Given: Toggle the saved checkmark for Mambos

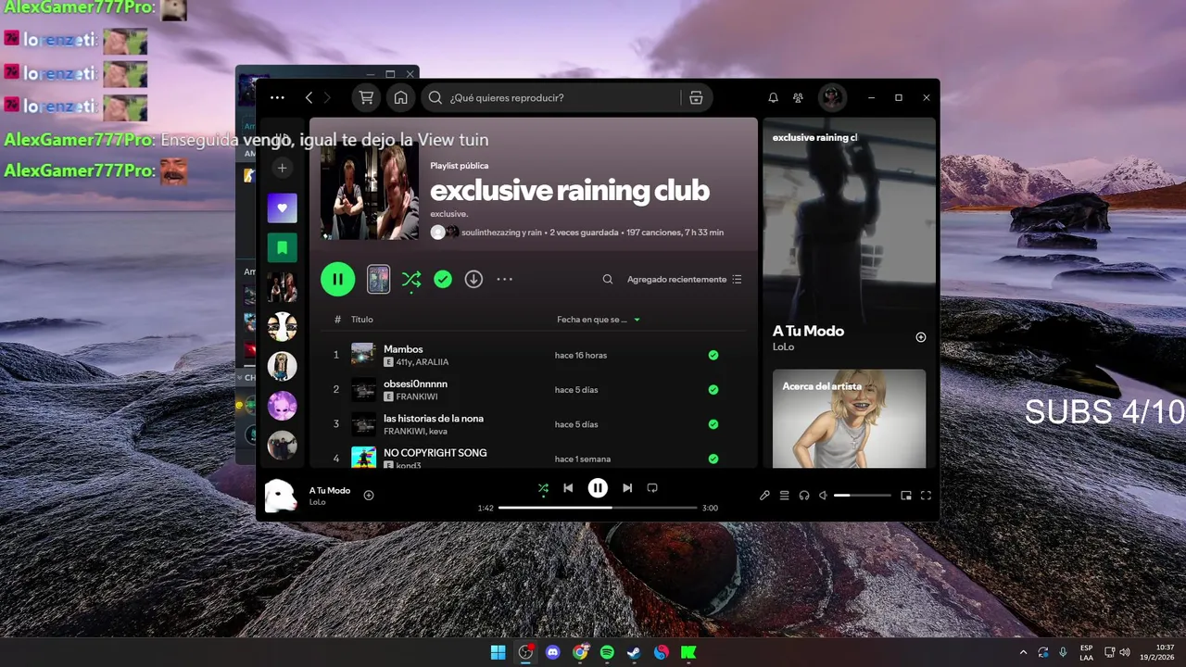Looking at the screenshot, I should coord(713,355).
